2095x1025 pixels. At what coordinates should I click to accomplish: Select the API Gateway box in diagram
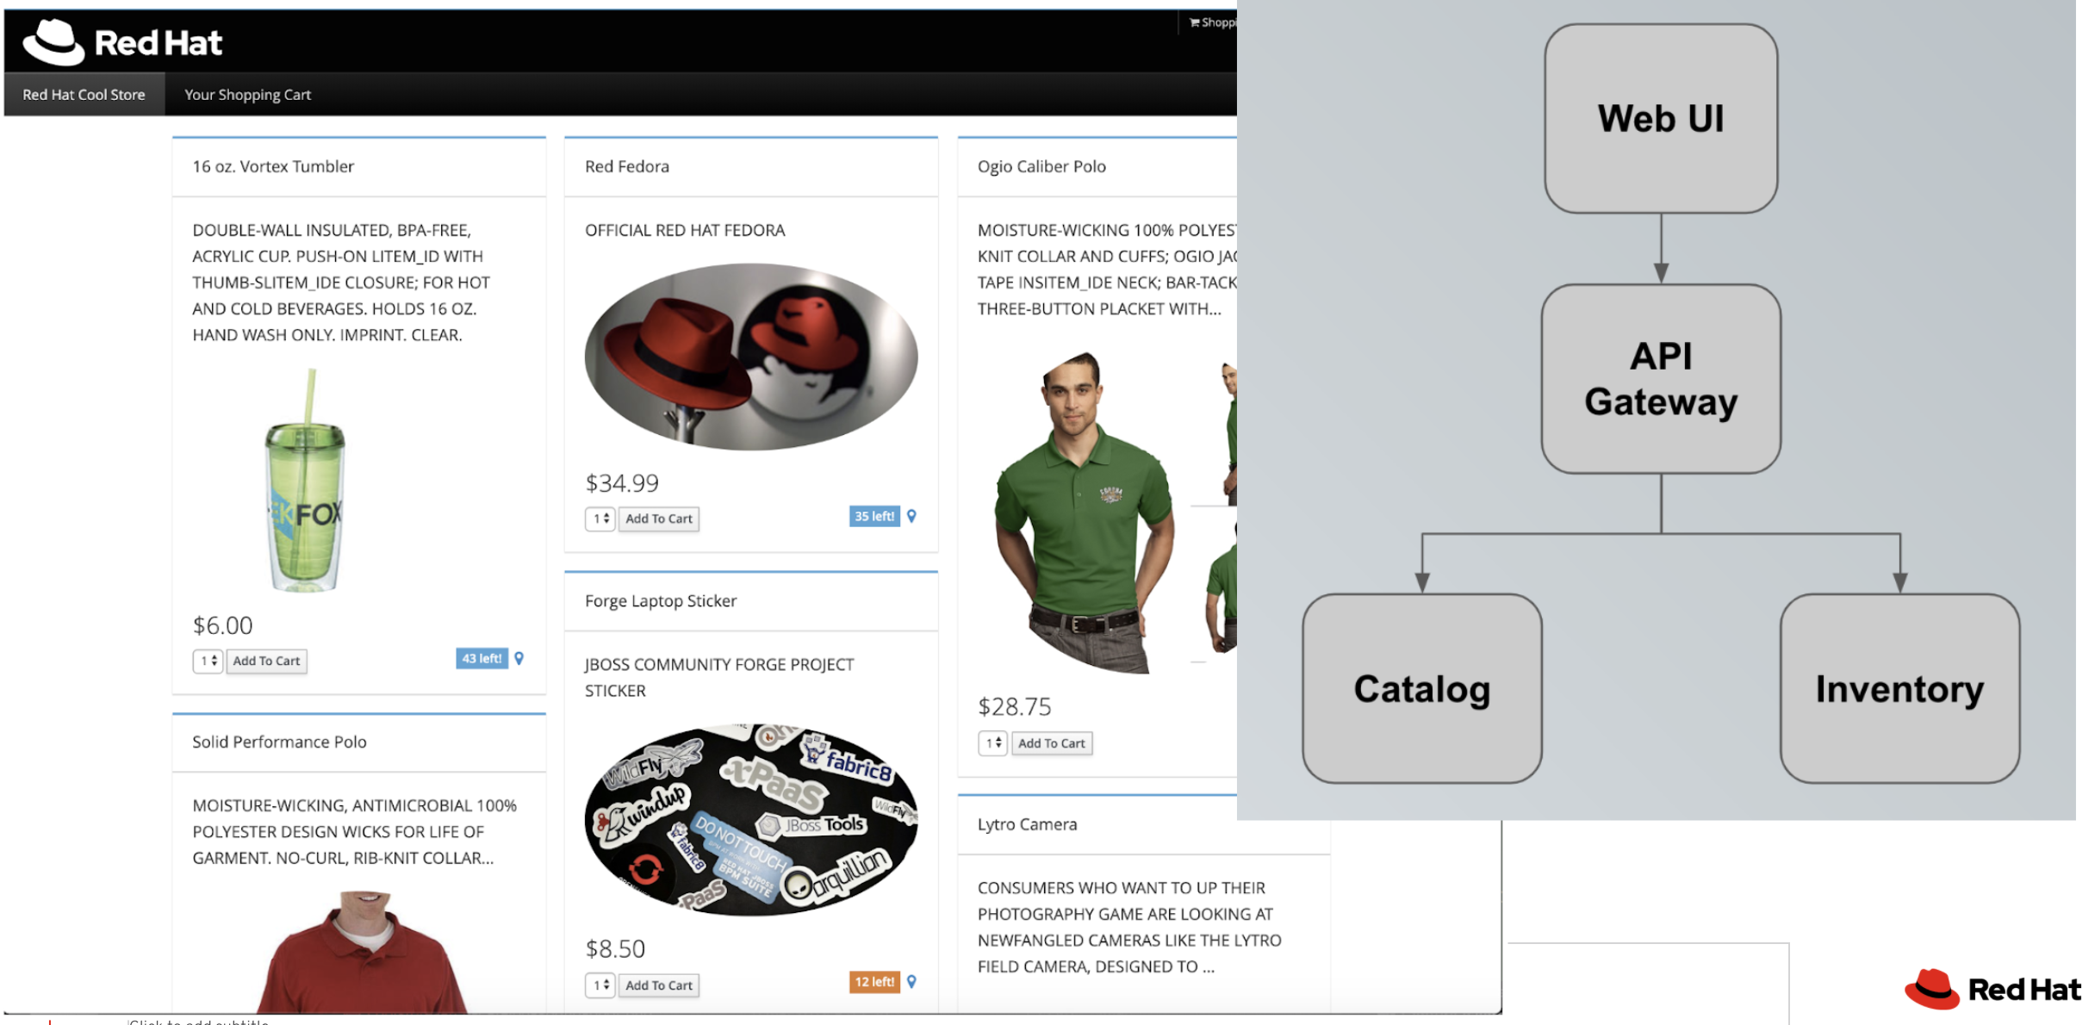pos(1660,379)
